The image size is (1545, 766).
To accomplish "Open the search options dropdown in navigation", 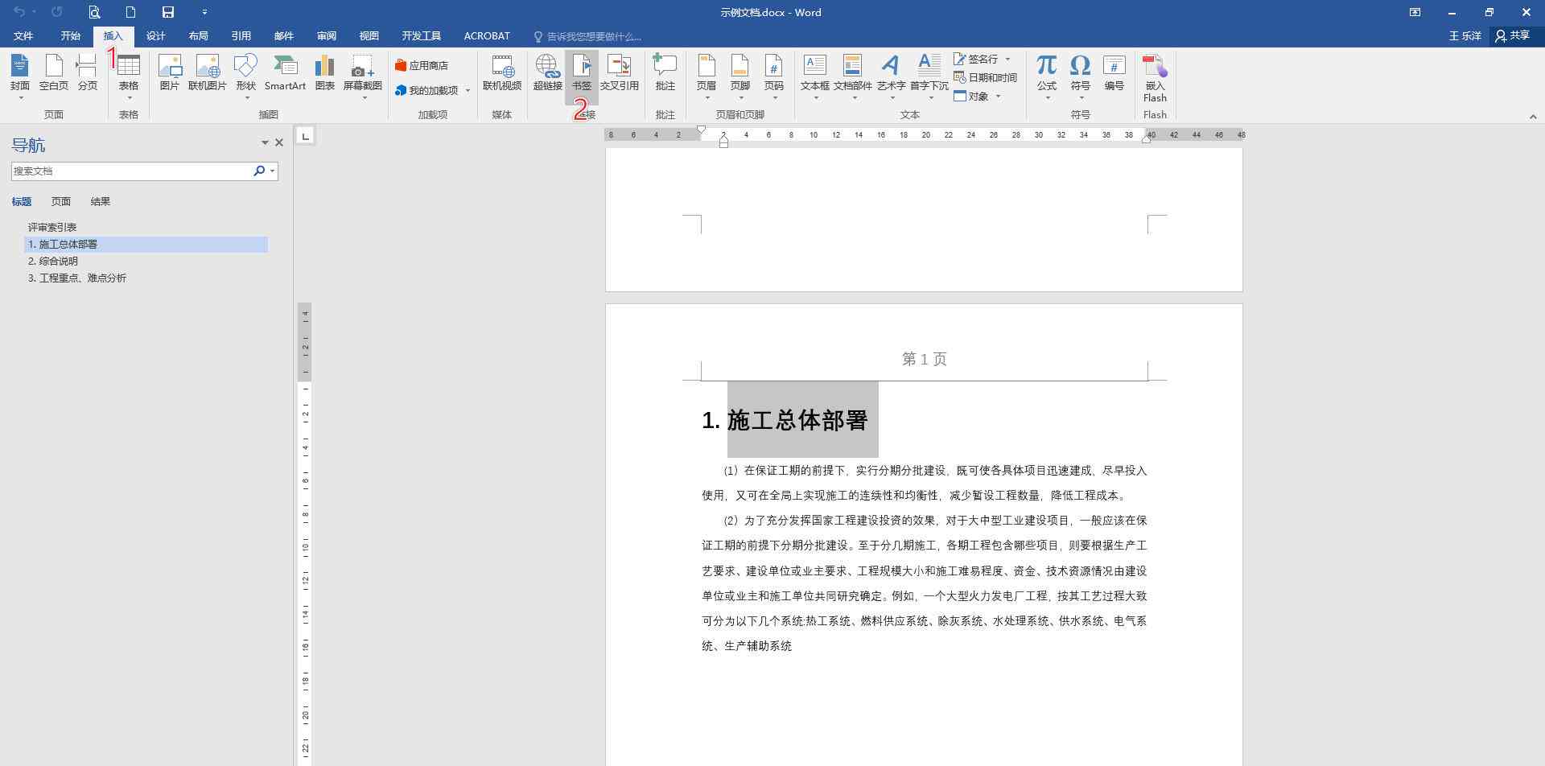I will 273,171.
